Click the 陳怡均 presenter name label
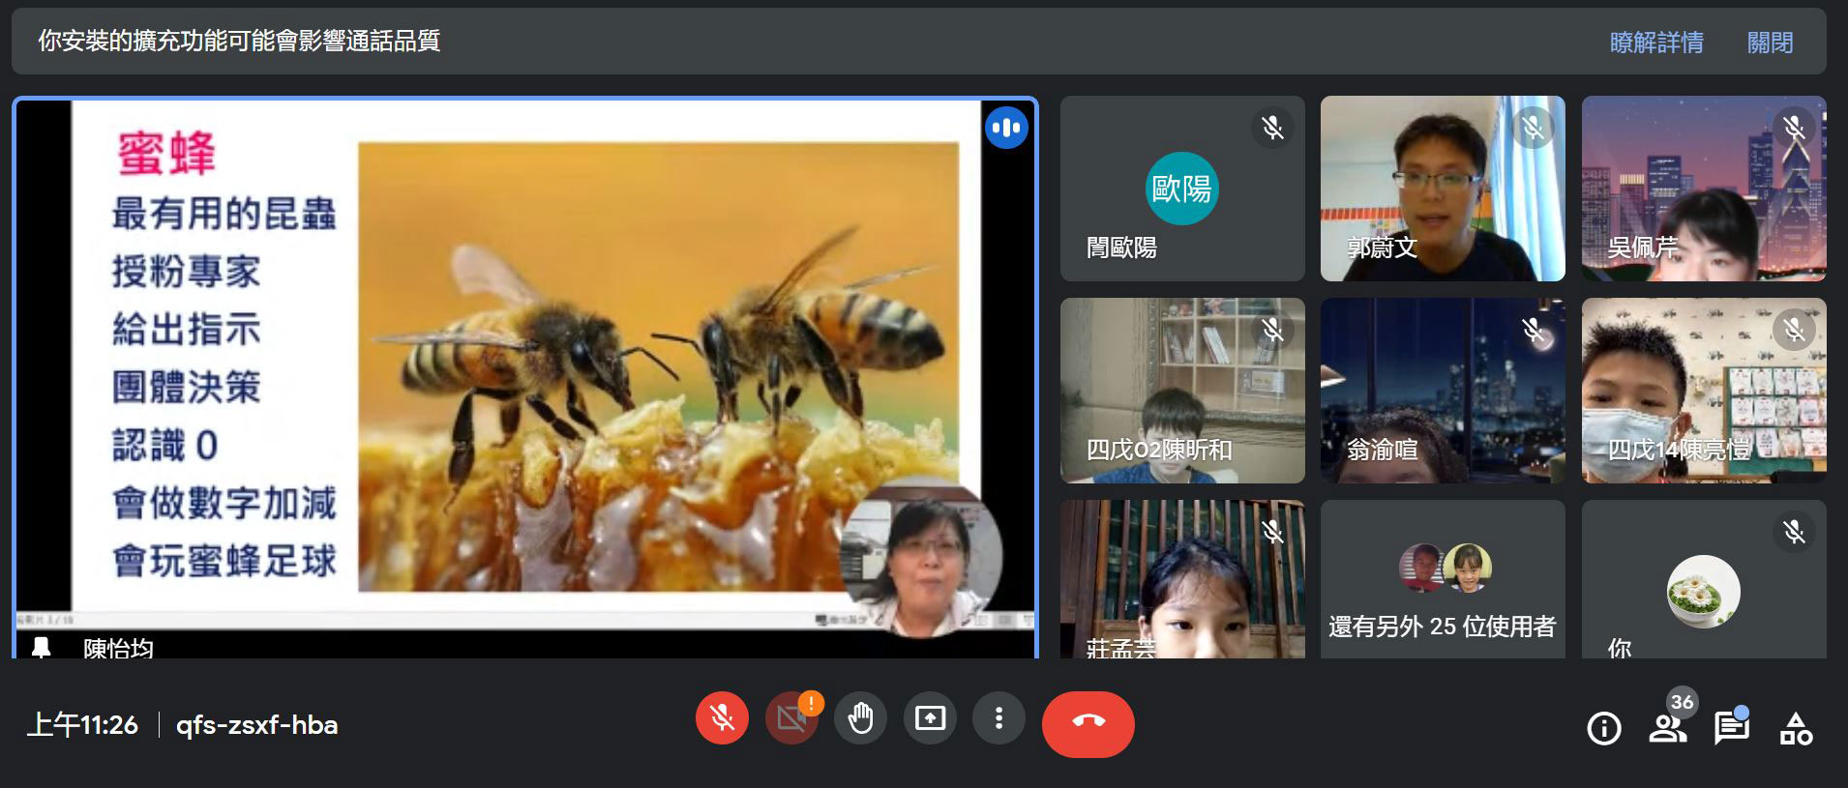The image size is (1848, 788). (x=118, y=648)
